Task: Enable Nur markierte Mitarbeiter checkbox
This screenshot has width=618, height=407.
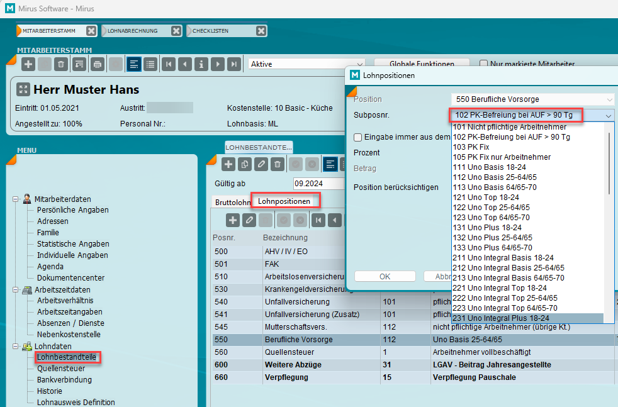Action: [x=484, y=64]
